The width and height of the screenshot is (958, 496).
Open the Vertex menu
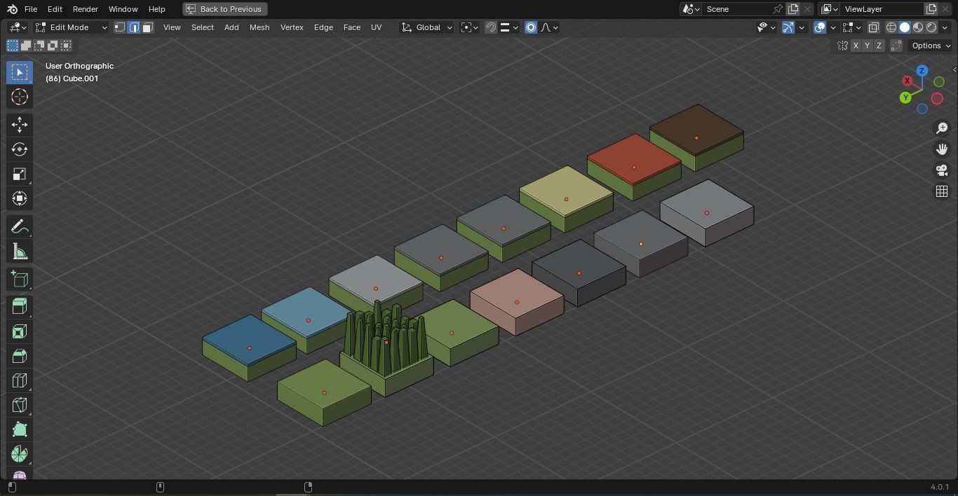pyautogui.click(x=292, y=27)
